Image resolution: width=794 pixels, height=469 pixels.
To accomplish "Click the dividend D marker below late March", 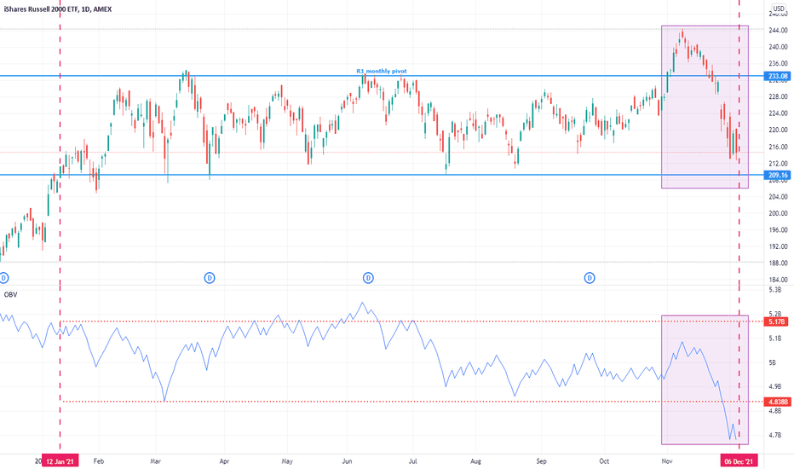I will 209,278.
